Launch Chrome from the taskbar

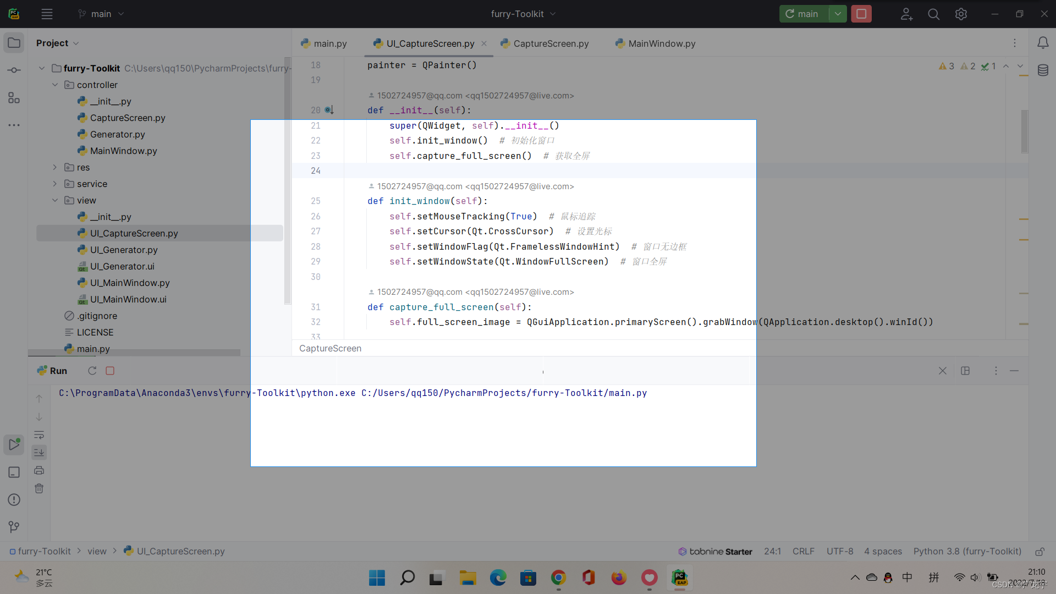tap(559, 578)
